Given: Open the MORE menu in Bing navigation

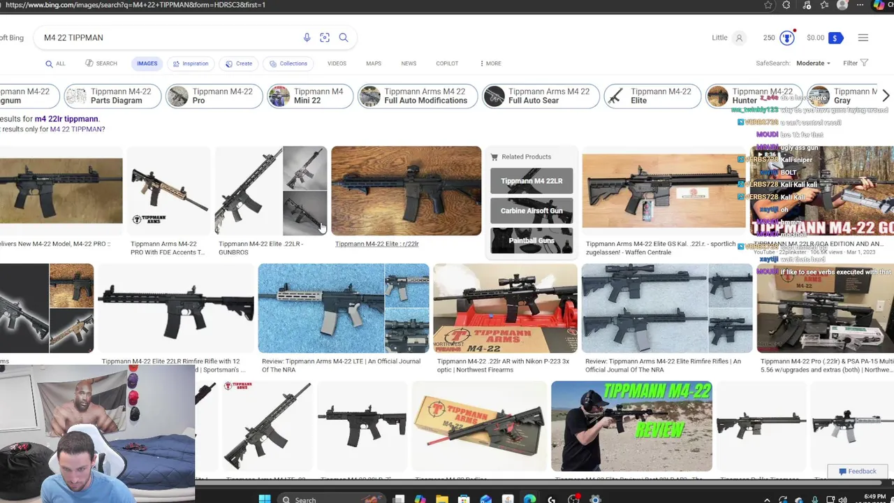Looking at the screenshot, I should [x=490, y=64].
